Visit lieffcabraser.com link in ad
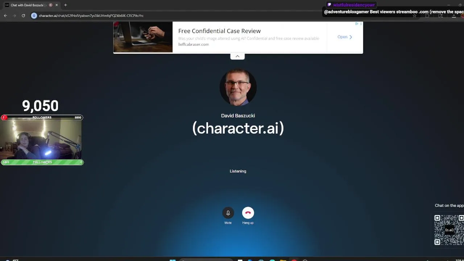This screenshot has height=261, width=464. [x=194, y=44]
